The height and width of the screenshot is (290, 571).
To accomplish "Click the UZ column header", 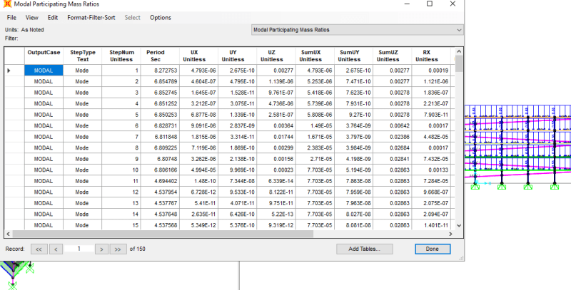I will 276,56.
